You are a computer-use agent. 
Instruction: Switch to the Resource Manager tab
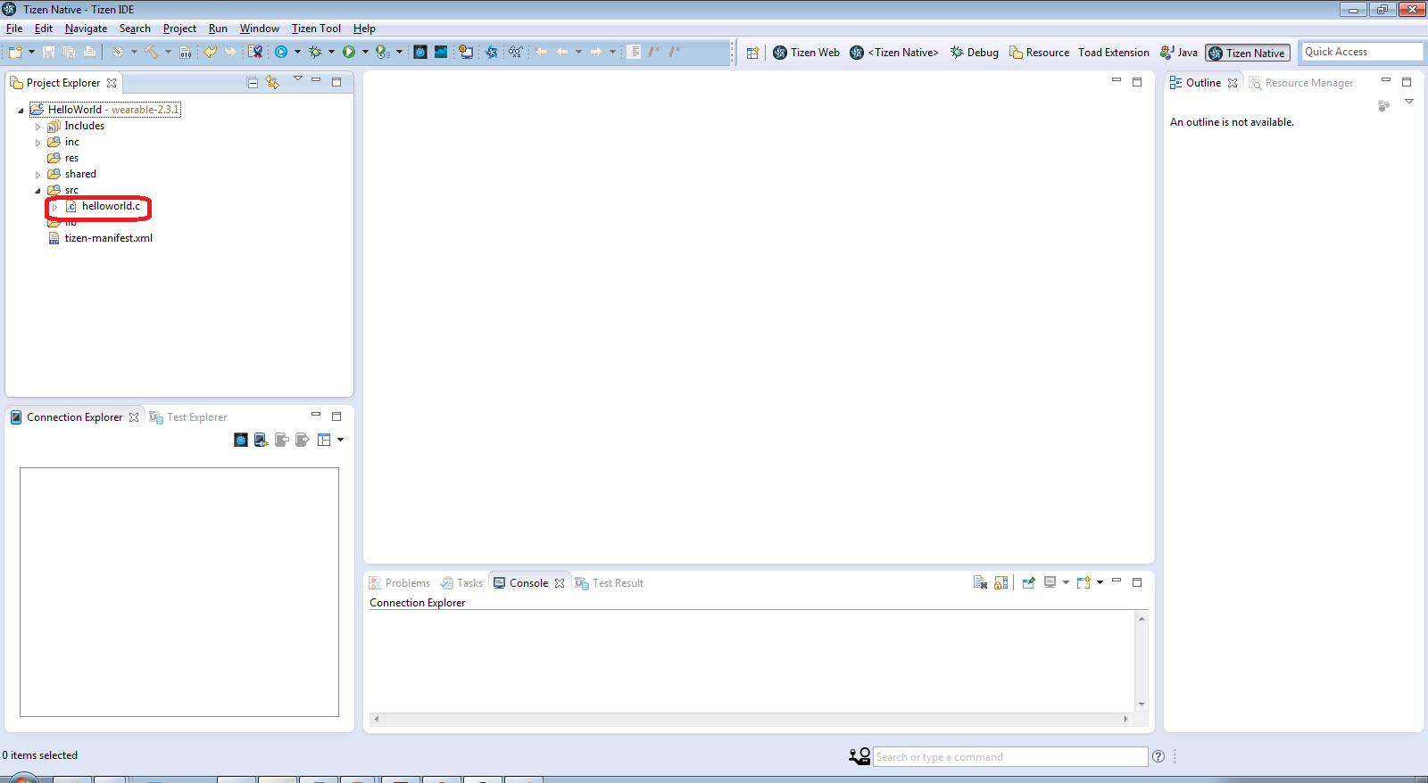[1301, 83]
